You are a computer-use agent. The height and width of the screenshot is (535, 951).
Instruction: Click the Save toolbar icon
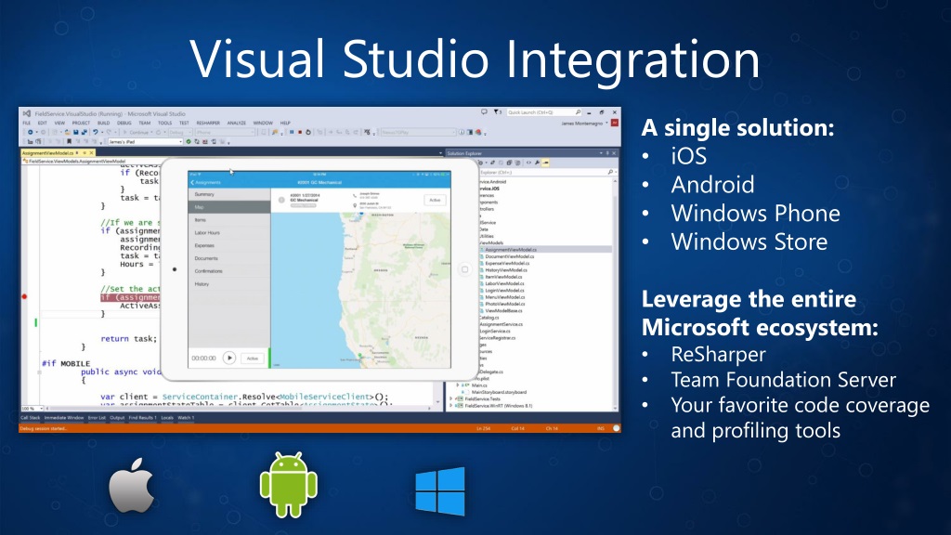(76, 132)
